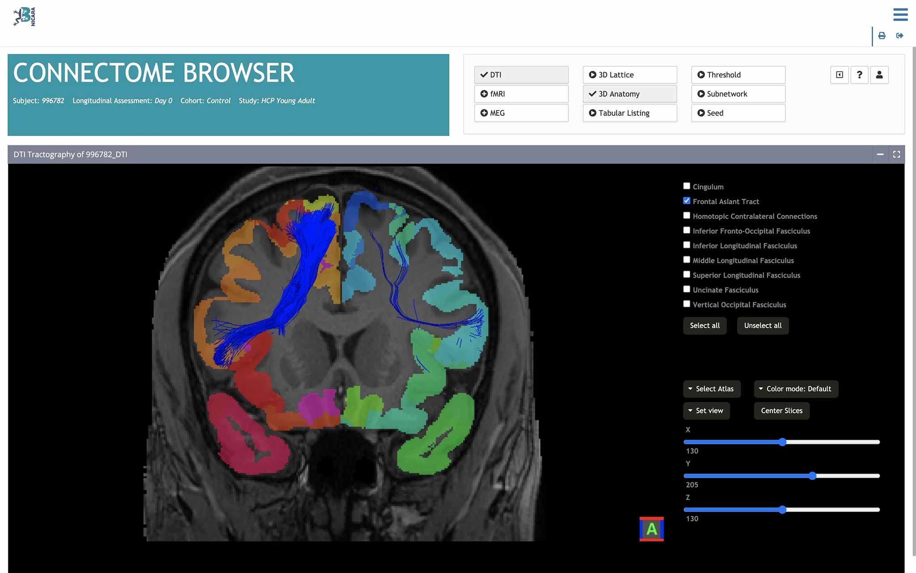The image size is (916, 573).
Task: Switch to the fMRI modality
Action: pos(521,94)
